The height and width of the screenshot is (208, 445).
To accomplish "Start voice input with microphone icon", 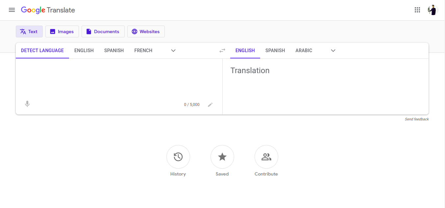I will pyautogui.click(x=27, y=104).
